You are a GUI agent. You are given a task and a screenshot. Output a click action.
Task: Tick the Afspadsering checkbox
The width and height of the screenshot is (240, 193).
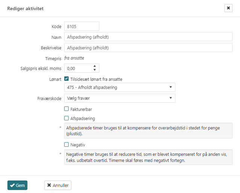tap(67, 118)
